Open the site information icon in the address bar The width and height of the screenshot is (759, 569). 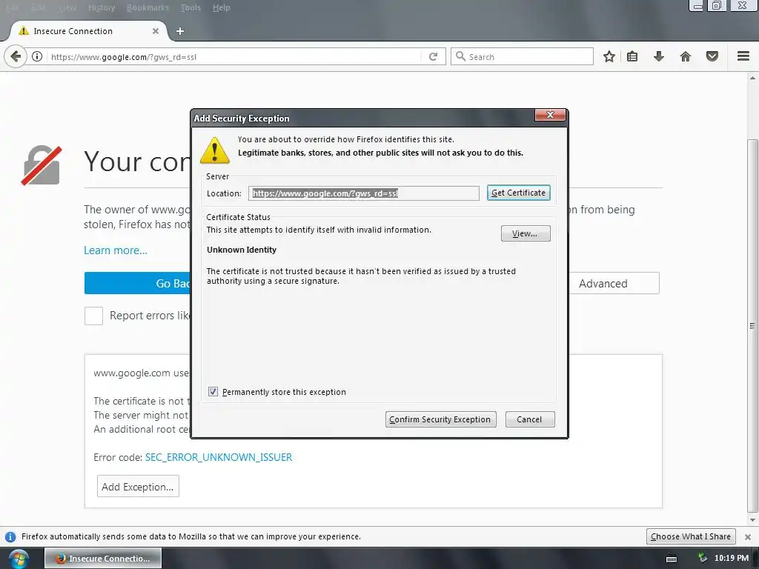(x=37, y=56)
